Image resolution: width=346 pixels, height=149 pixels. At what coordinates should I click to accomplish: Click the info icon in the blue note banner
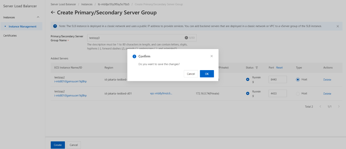tap(55, 26)
